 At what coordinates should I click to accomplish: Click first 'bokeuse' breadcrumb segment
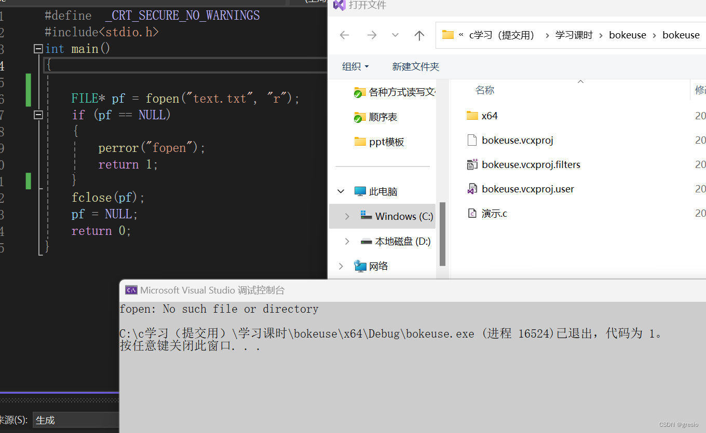click(x=628, y=35)
